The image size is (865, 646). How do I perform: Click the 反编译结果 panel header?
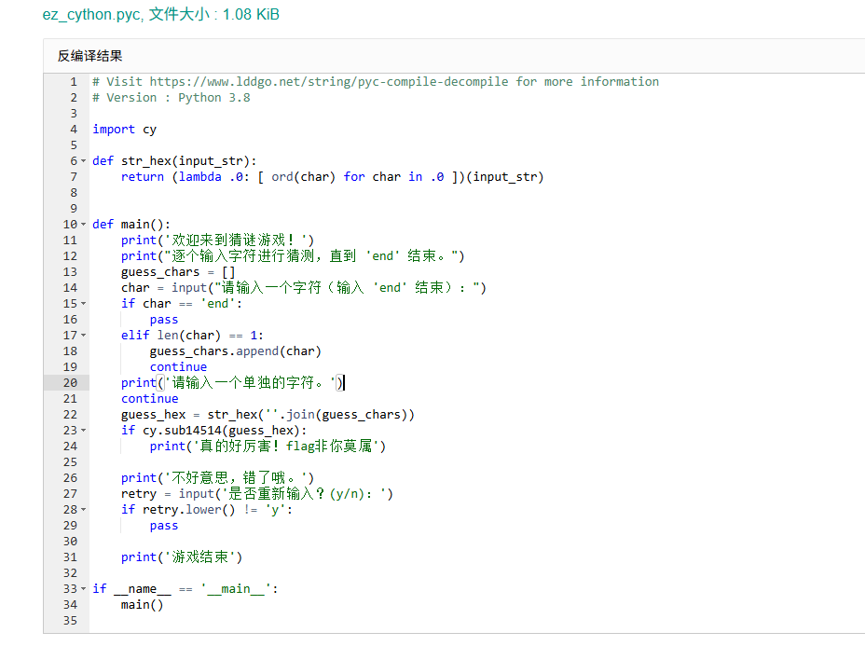tap(90, 56)
